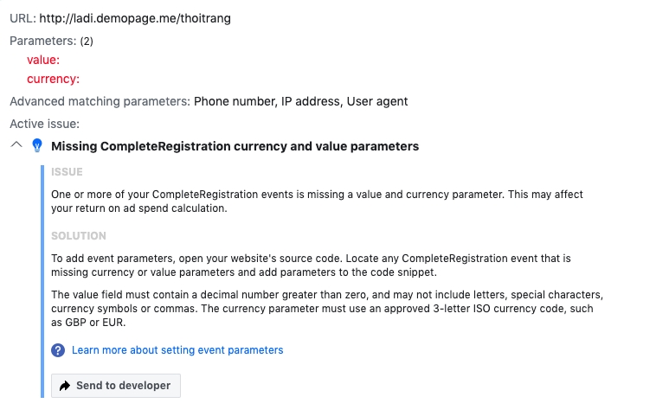Screen dimensions: 669x416
Task: Click the question mark help icon
Action: (x=58, y=350)
